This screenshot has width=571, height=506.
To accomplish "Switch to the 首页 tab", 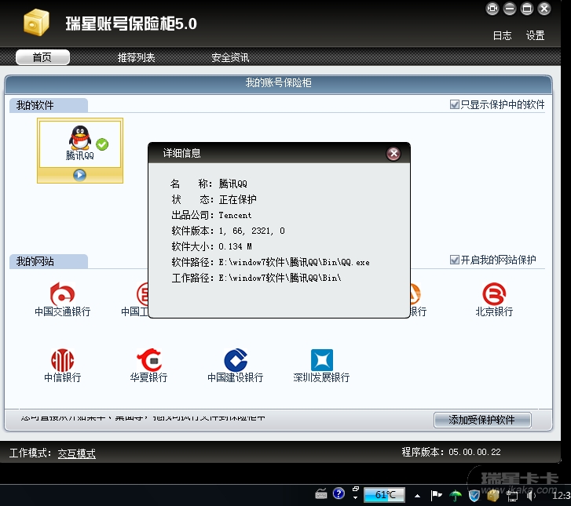I will pos(42,57).
